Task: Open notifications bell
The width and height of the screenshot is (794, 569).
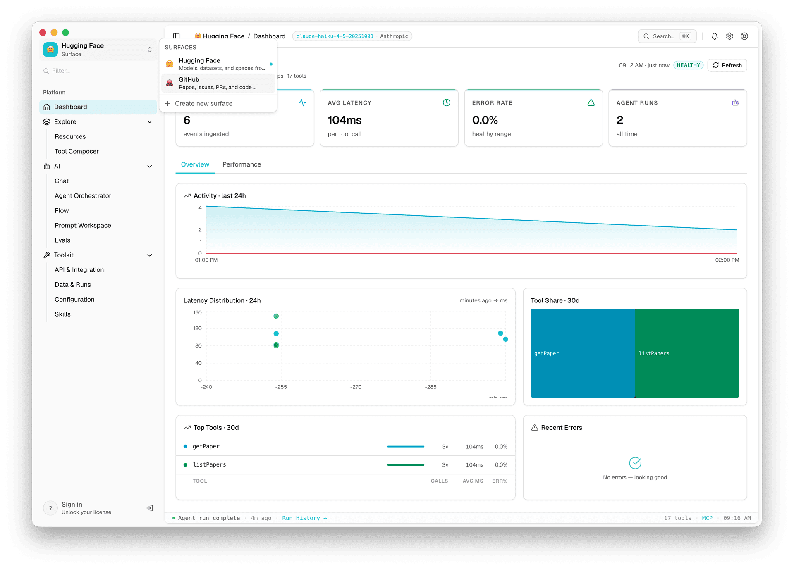Action: (x=715, y=36)
